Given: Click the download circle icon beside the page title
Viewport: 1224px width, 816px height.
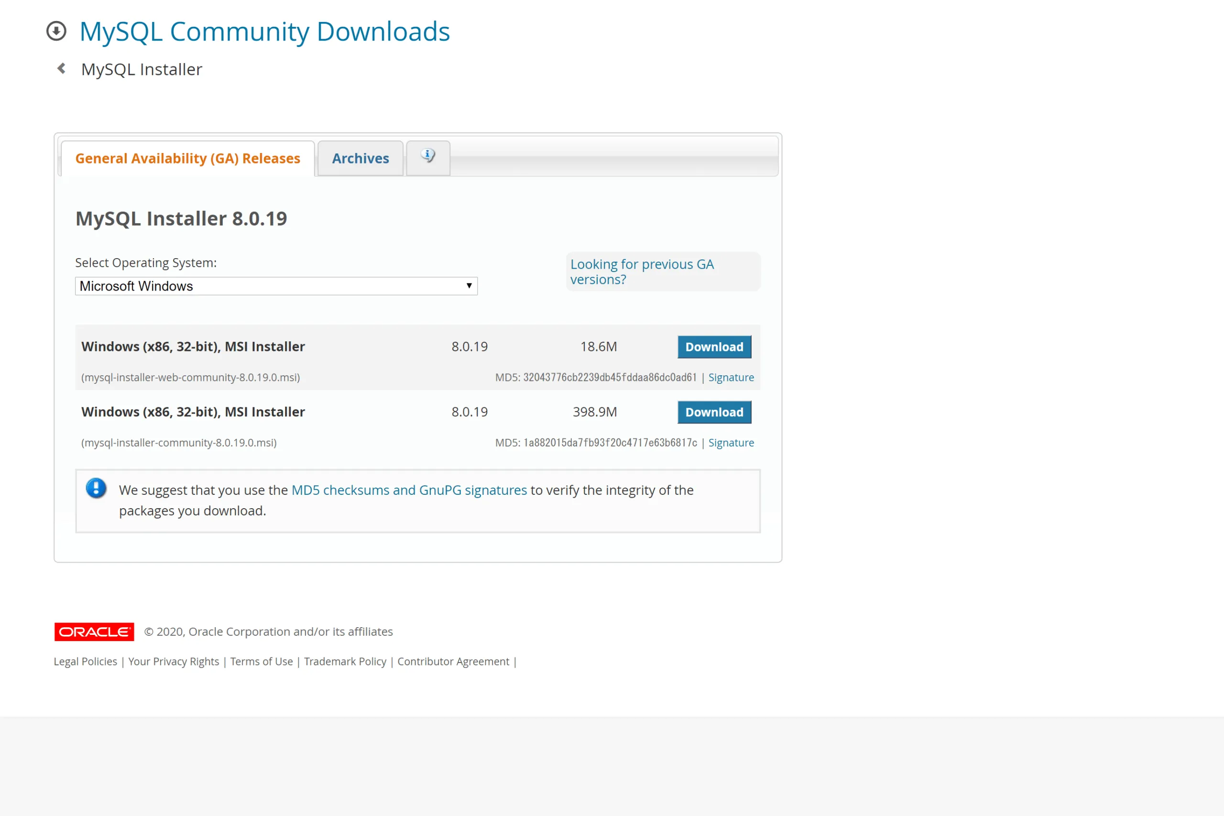Looking at the screenshot, I should click(56, 31).
